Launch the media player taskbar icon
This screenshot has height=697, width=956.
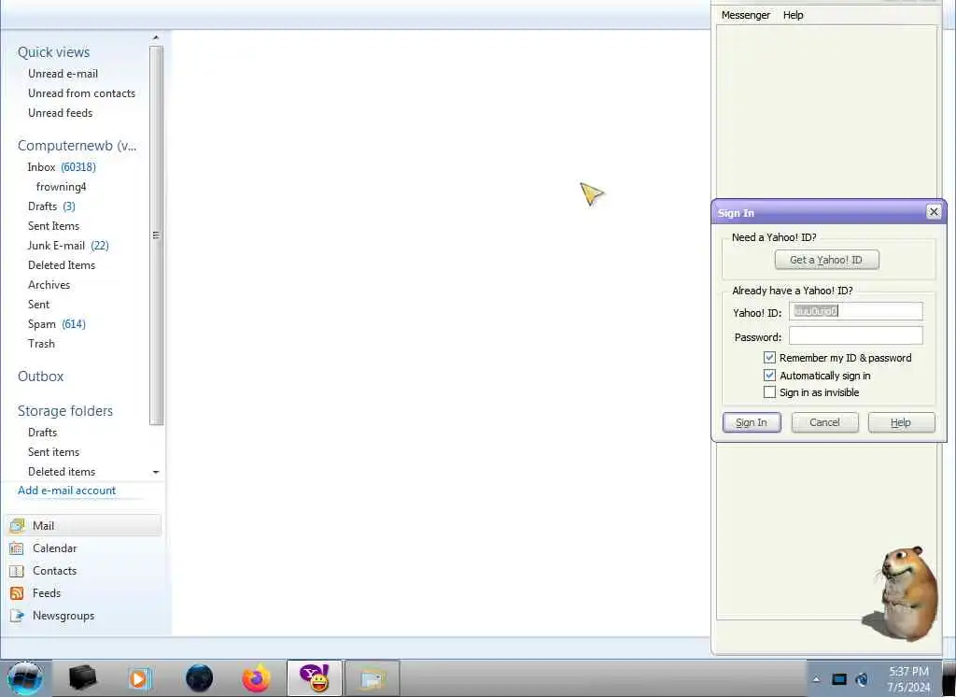[x=140, y=678]
